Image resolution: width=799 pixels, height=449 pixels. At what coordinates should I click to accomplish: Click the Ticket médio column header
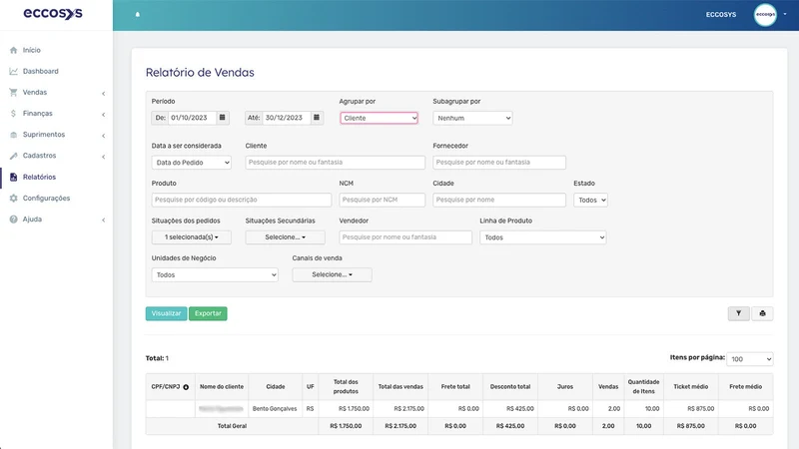click(690, 387)
